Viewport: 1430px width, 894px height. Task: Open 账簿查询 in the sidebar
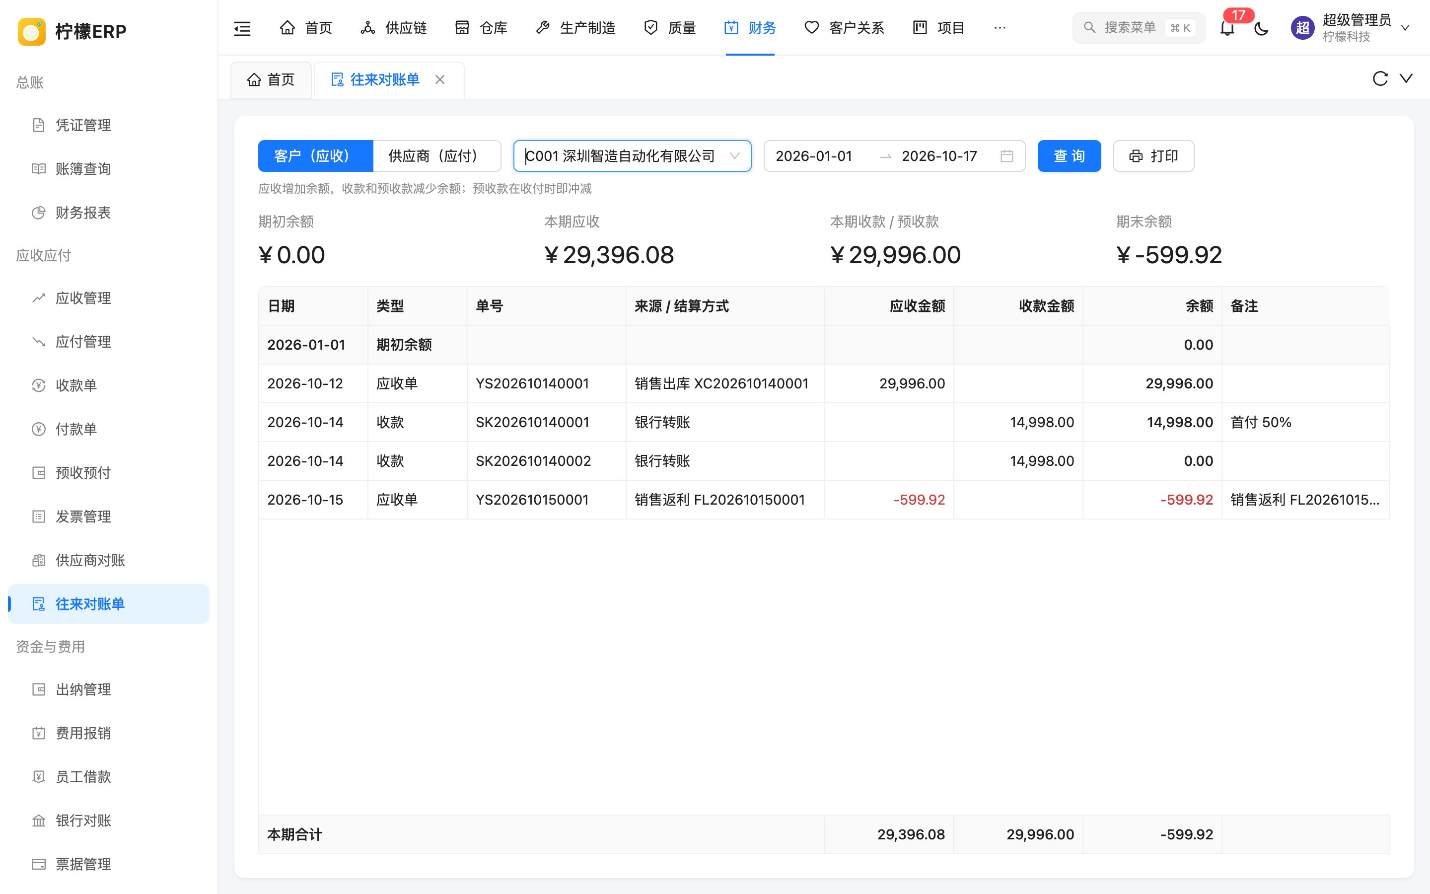(109, 169)
